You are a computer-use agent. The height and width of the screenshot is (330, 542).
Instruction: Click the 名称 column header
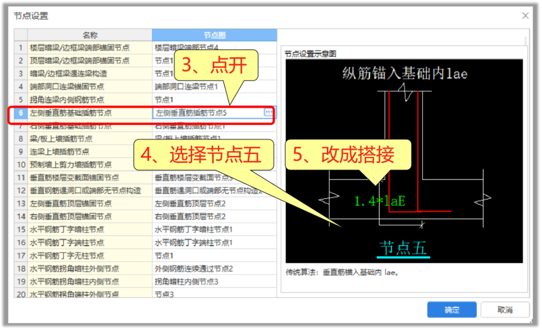(x=90, y=35)
